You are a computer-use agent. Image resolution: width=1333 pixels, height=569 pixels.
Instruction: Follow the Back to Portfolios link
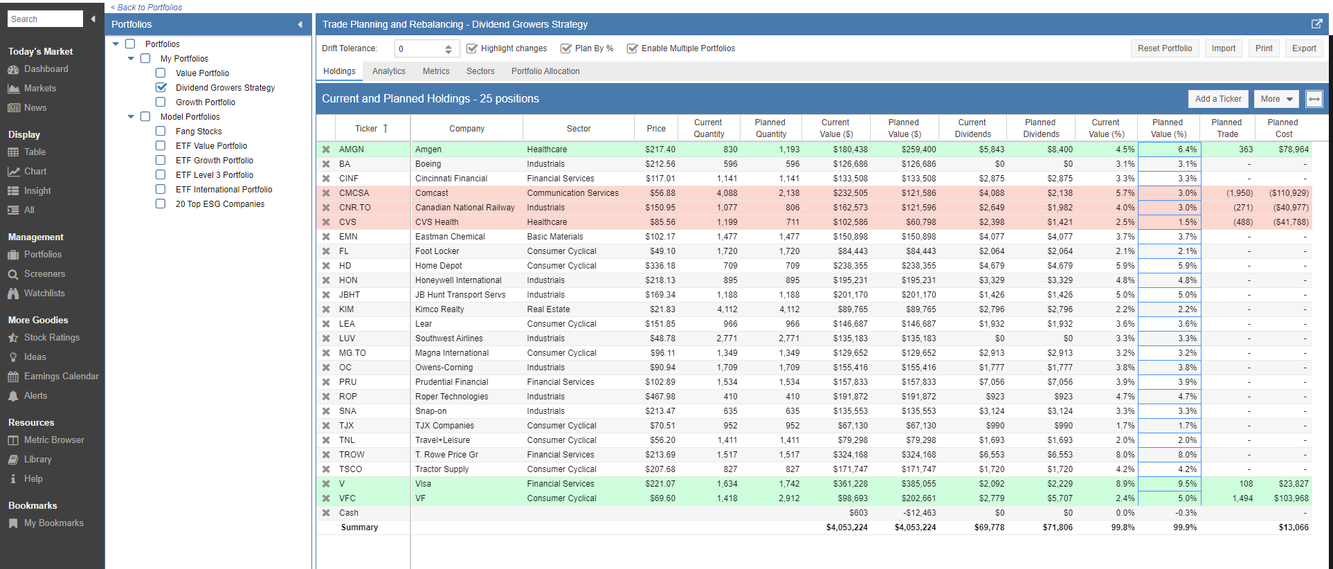tap(147, 7)
